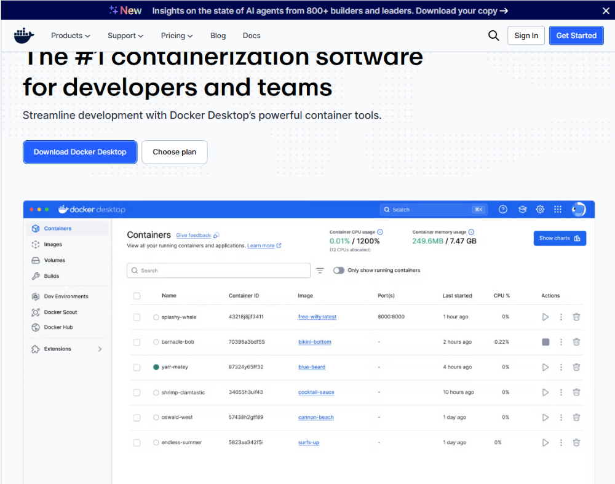Click the containers Search input field
Image resolution: width=615 pixels, height=484 pixels.
(218, 271)
